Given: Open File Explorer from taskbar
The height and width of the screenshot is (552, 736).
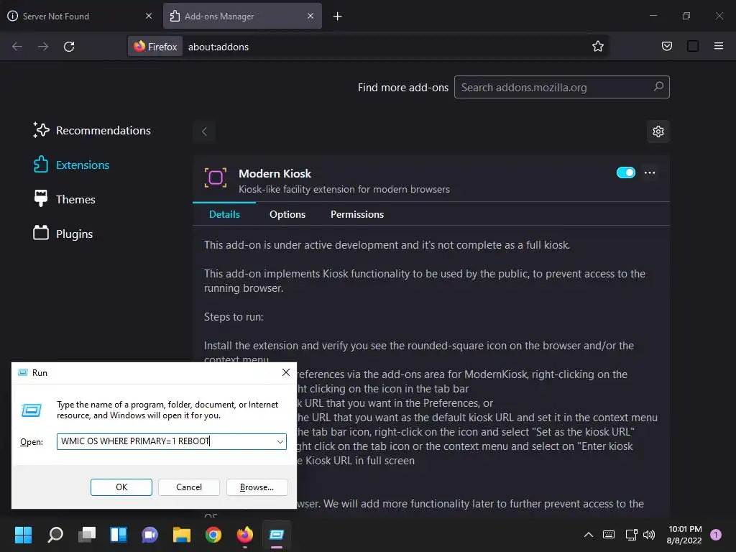Looking at the screenshot, I should pos(182,534).
